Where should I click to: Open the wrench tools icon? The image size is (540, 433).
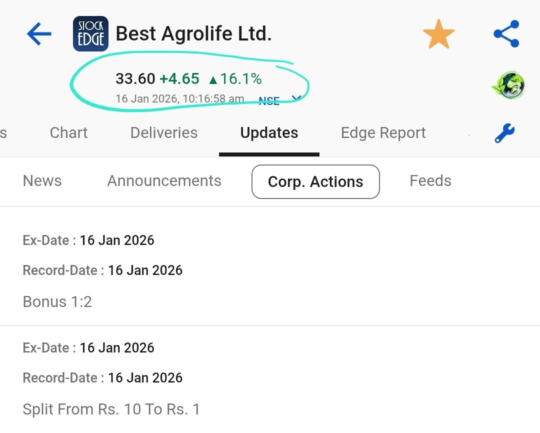tap(504, 133)
